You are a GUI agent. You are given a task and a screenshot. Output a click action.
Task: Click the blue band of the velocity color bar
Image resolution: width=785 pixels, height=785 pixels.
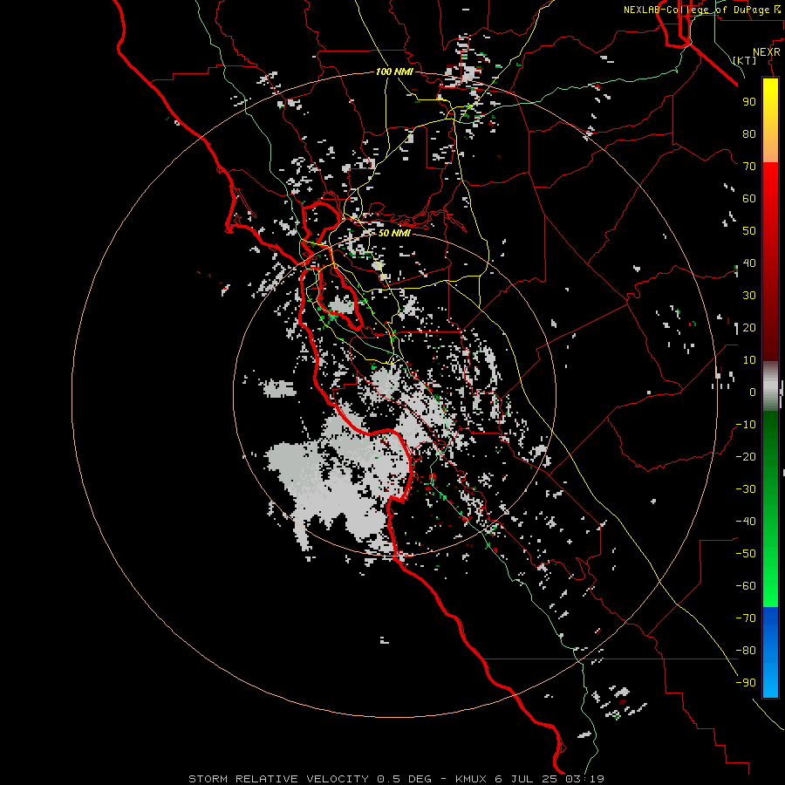click(x=770, y=652)
